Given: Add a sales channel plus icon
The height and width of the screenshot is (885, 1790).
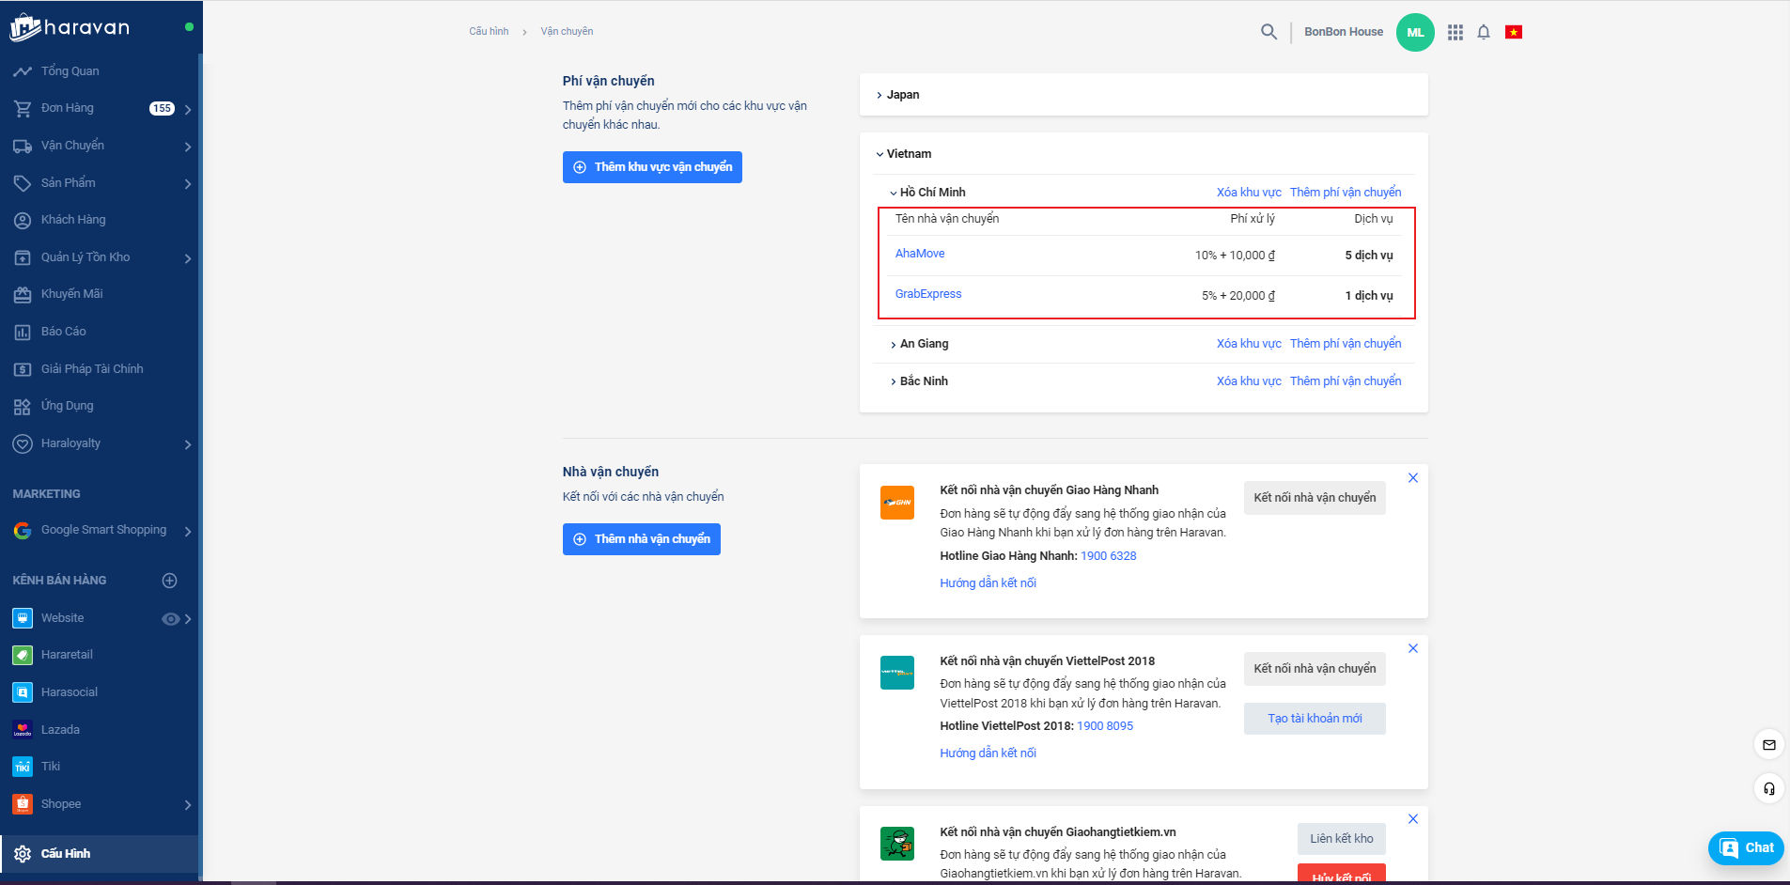Looking at the screenshot, I should [169, 581].
